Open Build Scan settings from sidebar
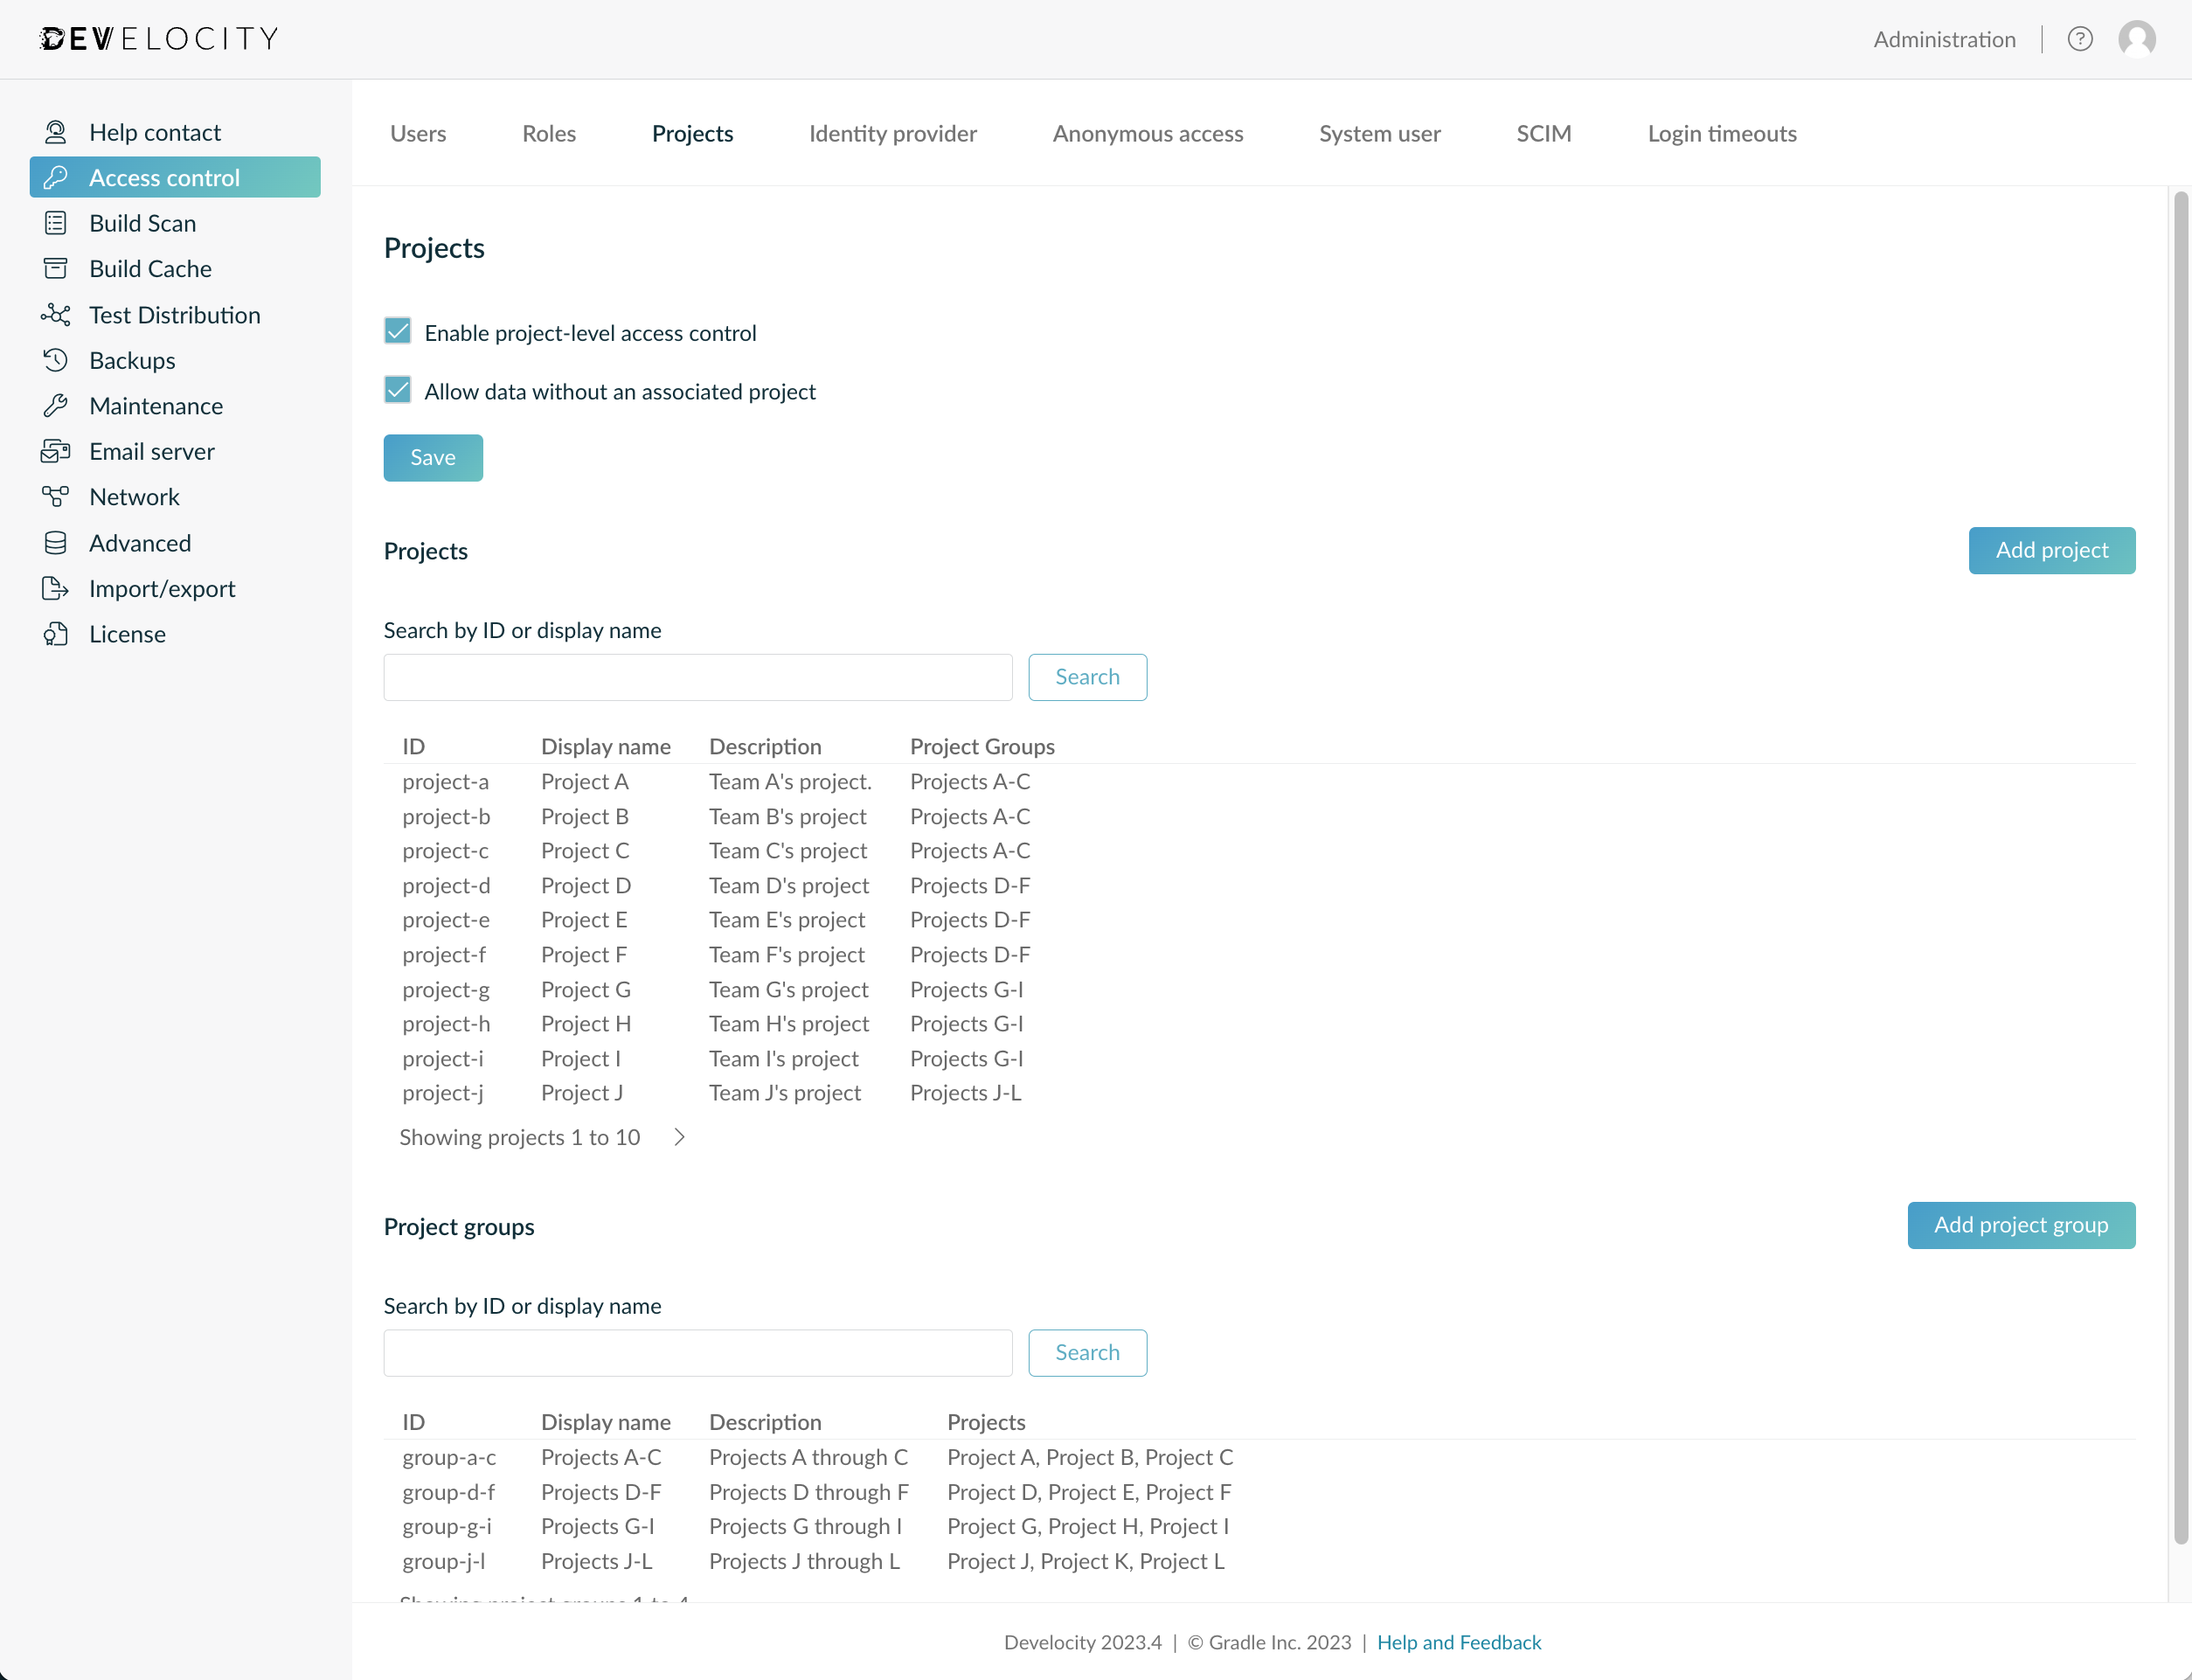Viewport: 2192px width, 1680px height. tap(142, 223)
